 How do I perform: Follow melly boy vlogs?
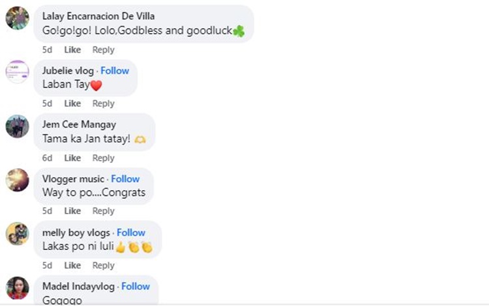131,232
